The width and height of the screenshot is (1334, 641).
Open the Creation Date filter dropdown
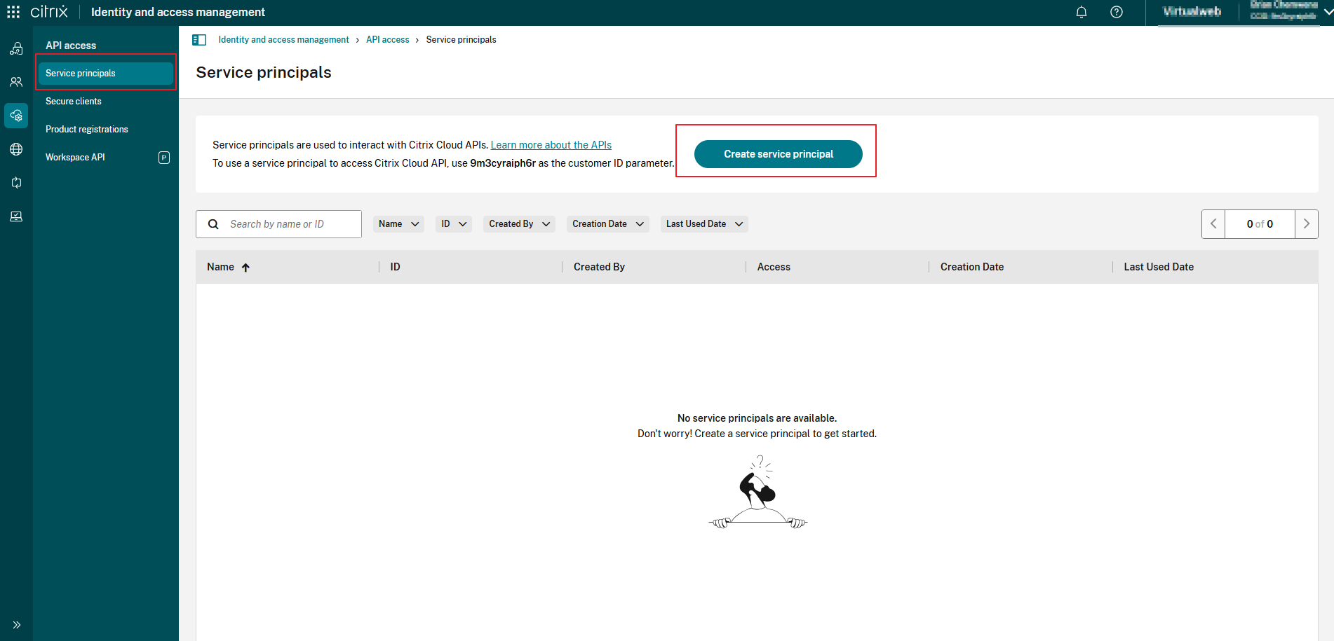click(607, 223)
